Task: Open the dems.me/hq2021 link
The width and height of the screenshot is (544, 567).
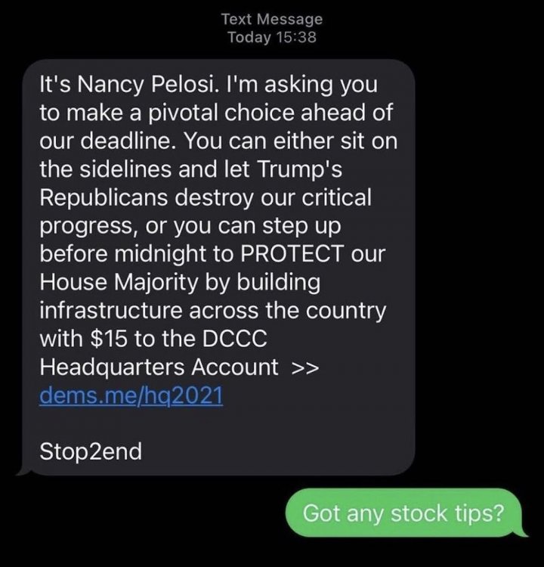Action: 131,397
